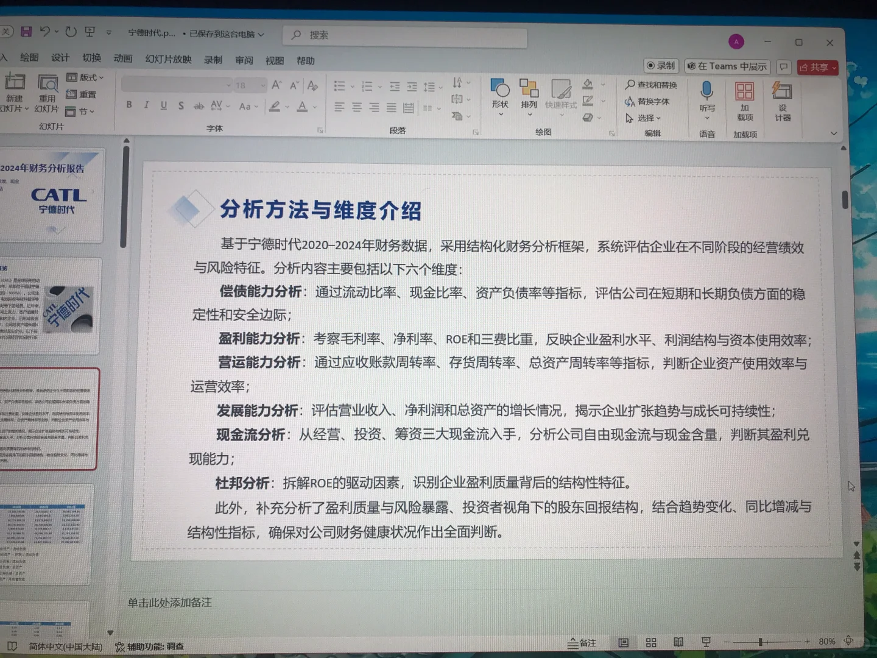Increase the list indent level
Screen dimensions: 877x658
(412, 87)
